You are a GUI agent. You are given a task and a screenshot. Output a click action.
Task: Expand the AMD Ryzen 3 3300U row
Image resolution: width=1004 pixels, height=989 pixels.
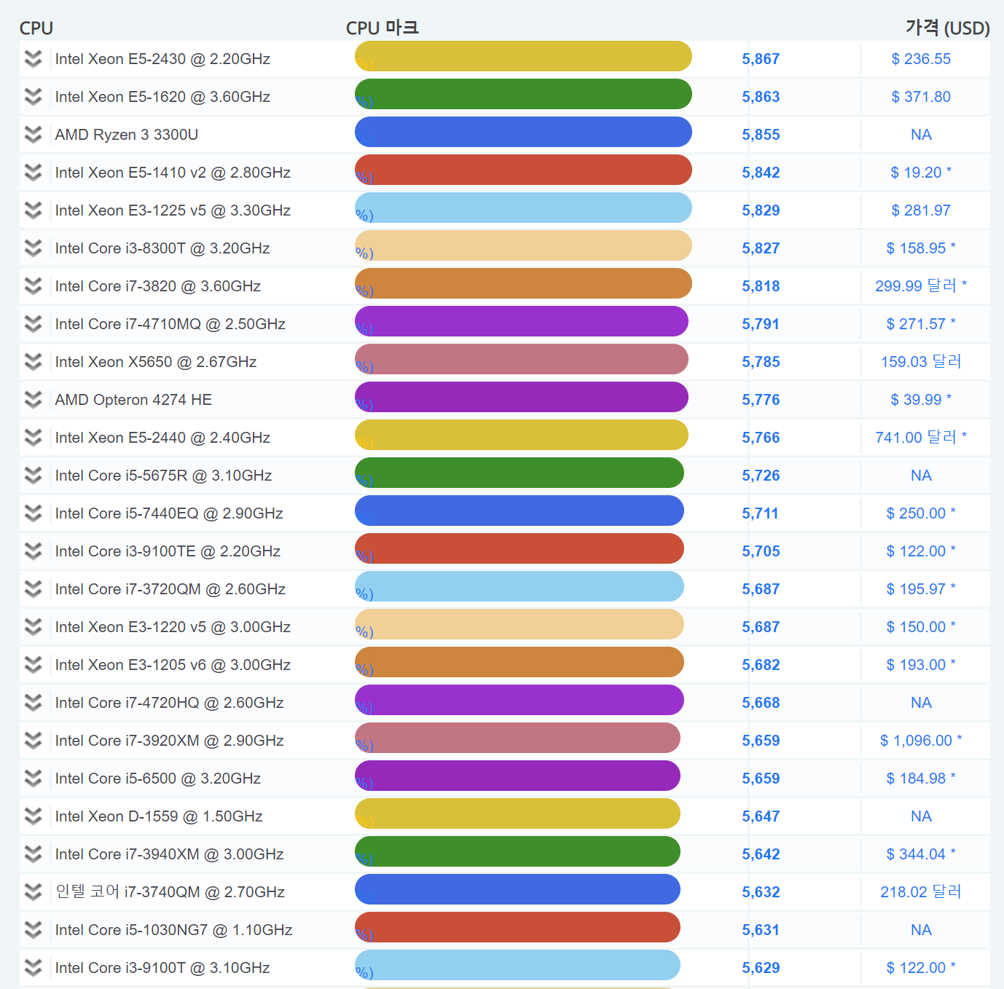(x=33, y=135)
